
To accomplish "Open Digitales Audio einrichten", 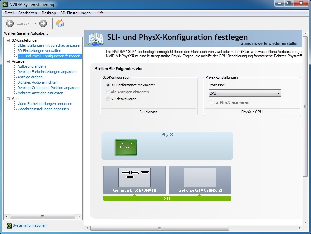I will (x=38, y=82).
